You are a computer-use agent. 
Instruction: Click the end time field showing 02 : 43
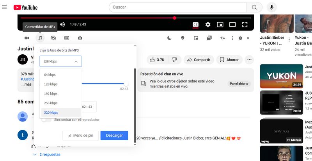pos(89,107)
